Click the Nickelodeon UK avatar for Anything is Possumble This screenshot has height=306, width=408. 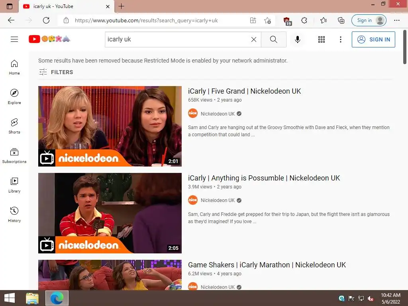(x=193, y=200)
